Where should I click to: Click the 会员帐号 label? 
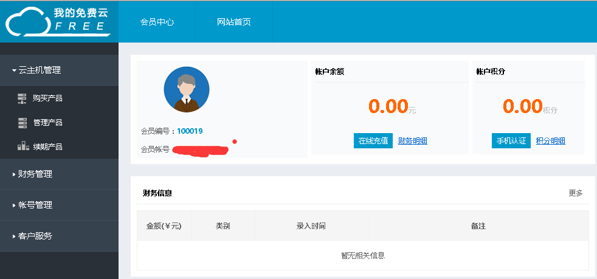(x=156, y=149)
